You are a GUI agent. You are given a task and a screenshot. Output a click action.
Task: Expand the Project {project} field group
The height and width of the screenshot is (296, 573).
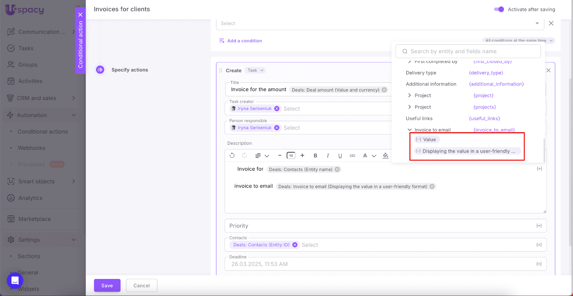pyautogui.click(x=409, y=96)
